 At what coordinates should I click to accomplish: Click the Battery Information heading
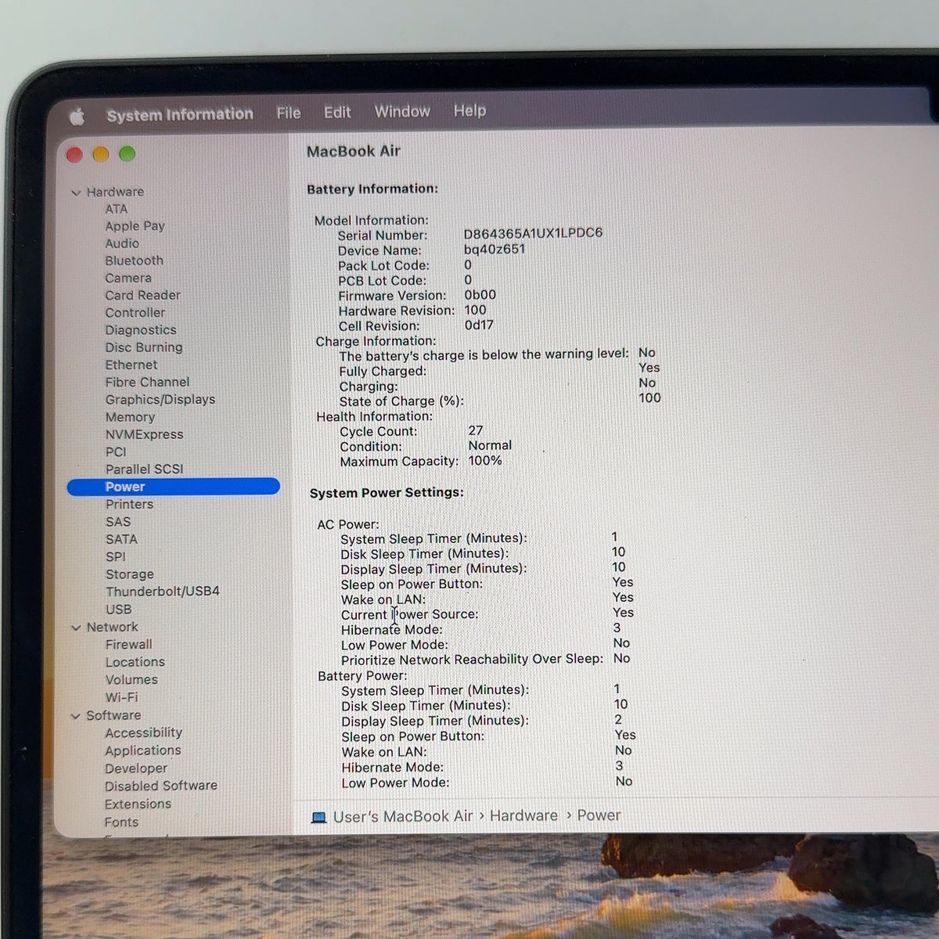(372, 189)
